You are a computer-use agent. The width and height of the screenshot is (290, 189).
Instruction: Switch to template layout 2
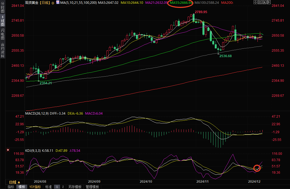63,187
